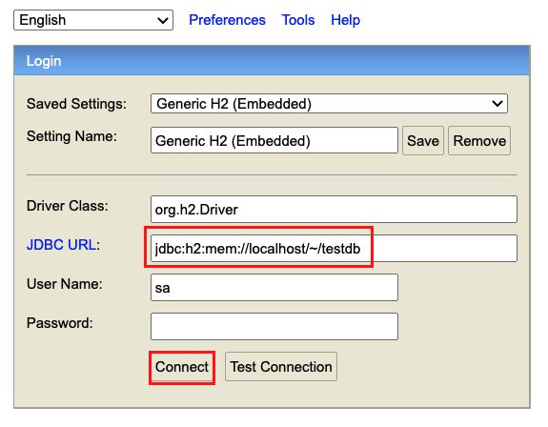Click the User Name field containing sa
Screen dimensions: 548x427
tap(274, 288)
